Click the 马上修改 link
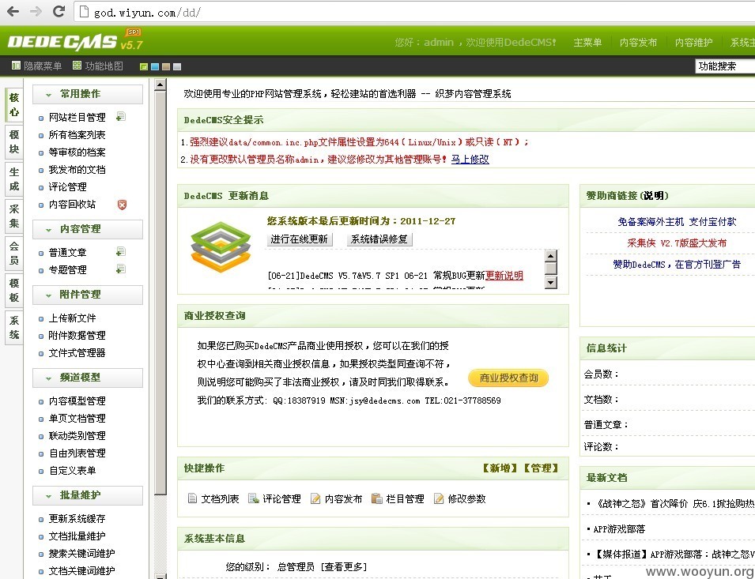The width and height of the screenshot is (755, 579). (x=470, y=160)
